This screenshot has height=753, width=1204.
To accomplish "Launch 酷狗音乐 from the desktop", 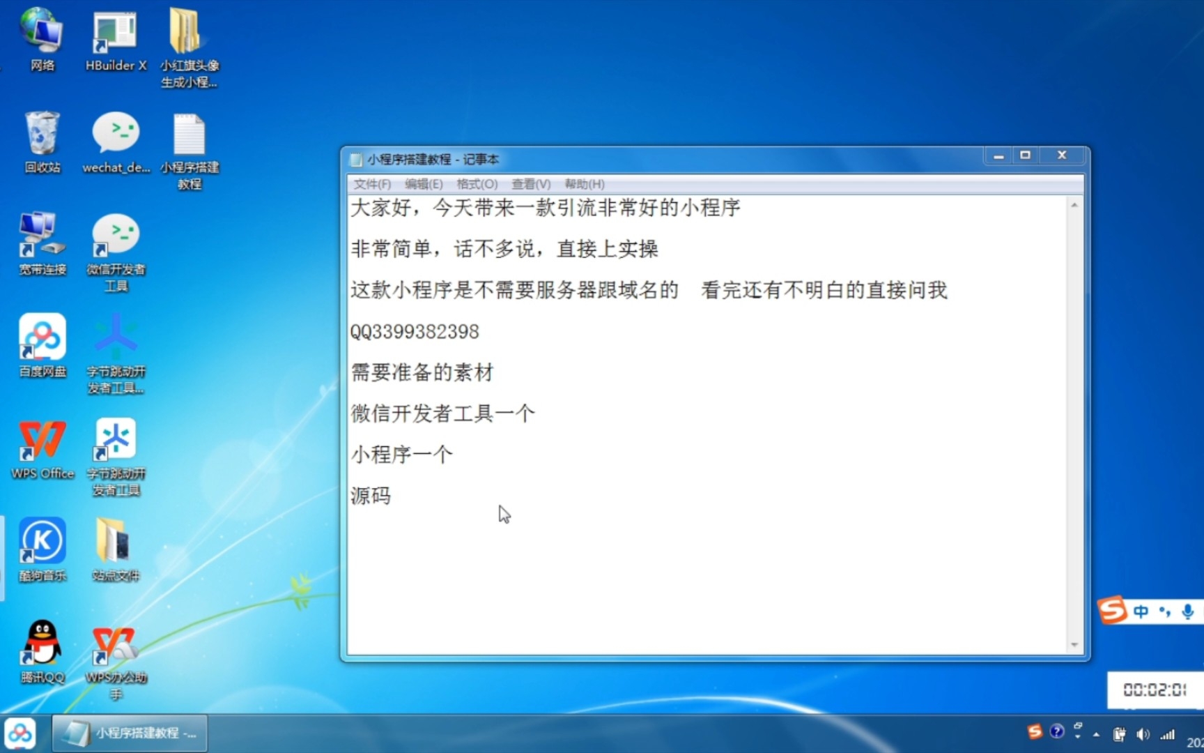I will click(42, 549).
